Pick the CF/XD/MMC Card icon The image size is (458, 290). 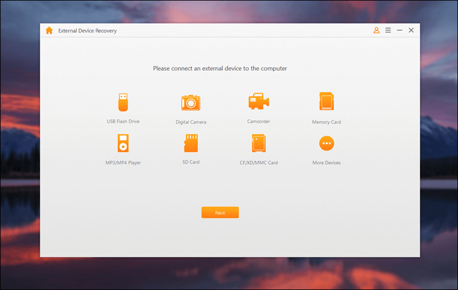click(x=259, y=143)
